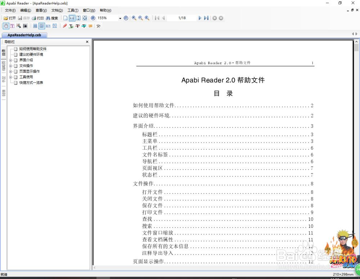Toggle continuous page layout mode

pyautogui.click(x=42, y=26)
